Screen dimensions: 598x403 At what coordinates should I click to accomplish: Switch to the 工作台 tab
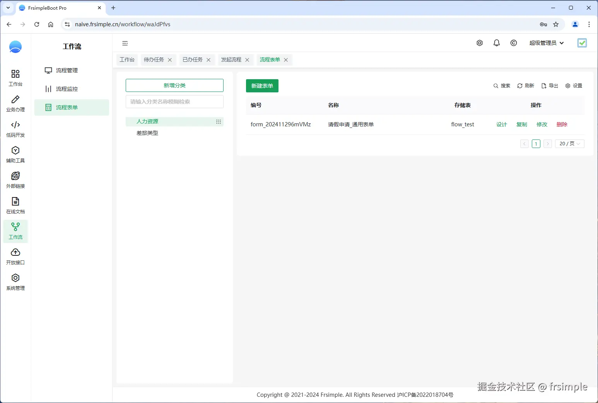127,60
